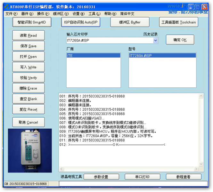Screen dimensions: 213x192
Task: Click the log scroll up arrow
Action: point(201,96)
